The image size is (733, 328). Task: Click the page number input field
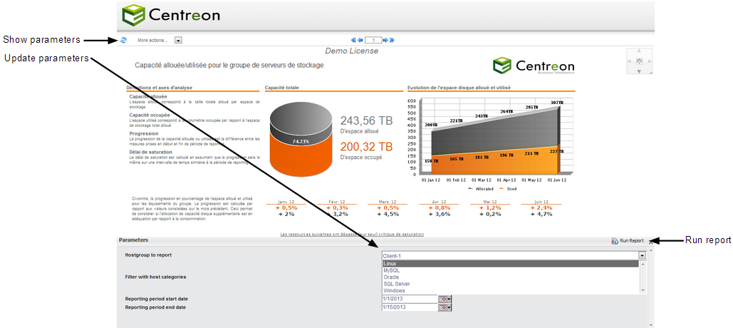point(373,40)
